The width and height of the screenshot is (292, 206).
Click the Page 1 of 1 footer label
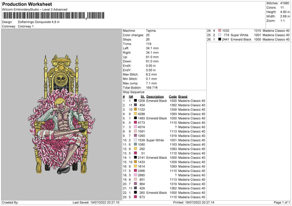pyautogui.click(x=282, y=202)
